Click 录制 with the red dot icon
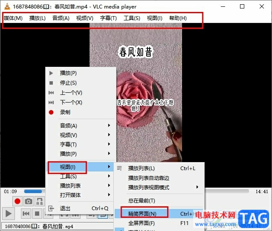Viewport: 272px width, 231px height. click(81, 112)
